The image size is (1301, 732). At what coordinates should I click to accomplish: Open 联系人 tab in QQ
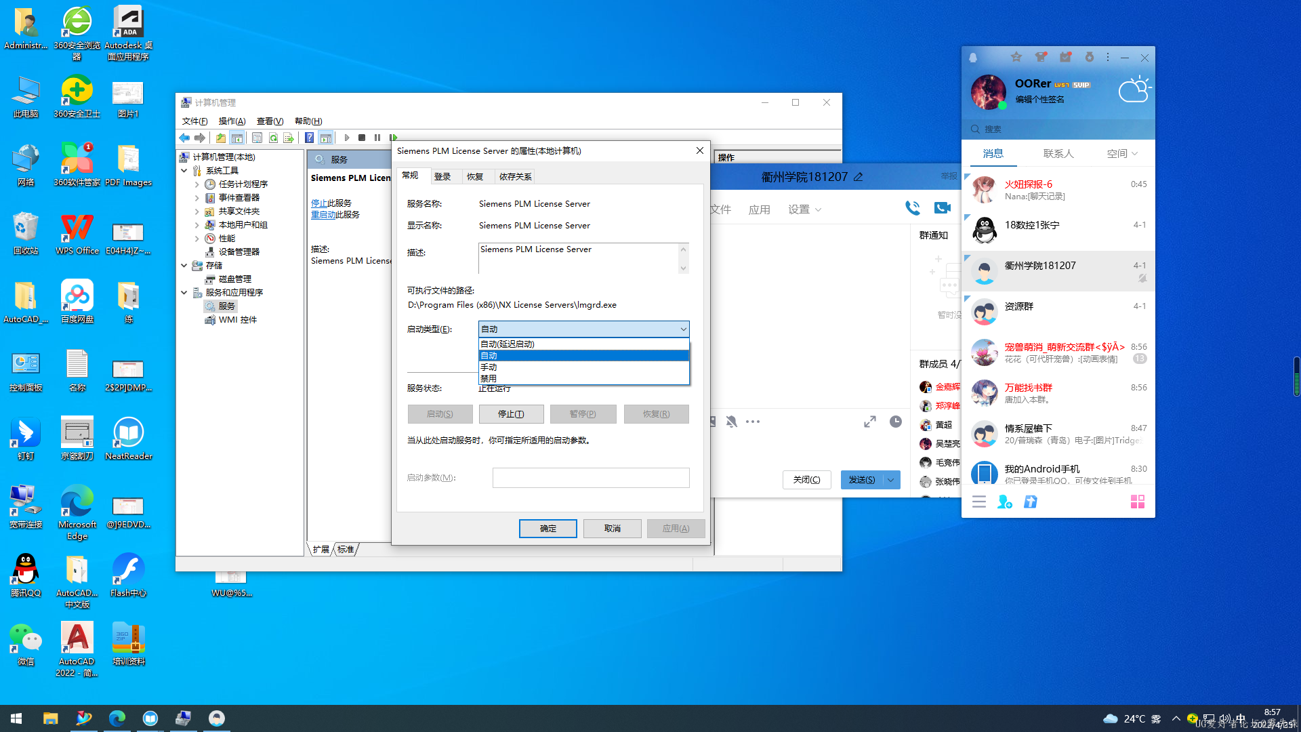tap(1058, 154)
